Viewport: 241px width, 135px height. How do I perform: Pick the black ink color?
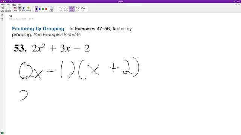point(37,9)
